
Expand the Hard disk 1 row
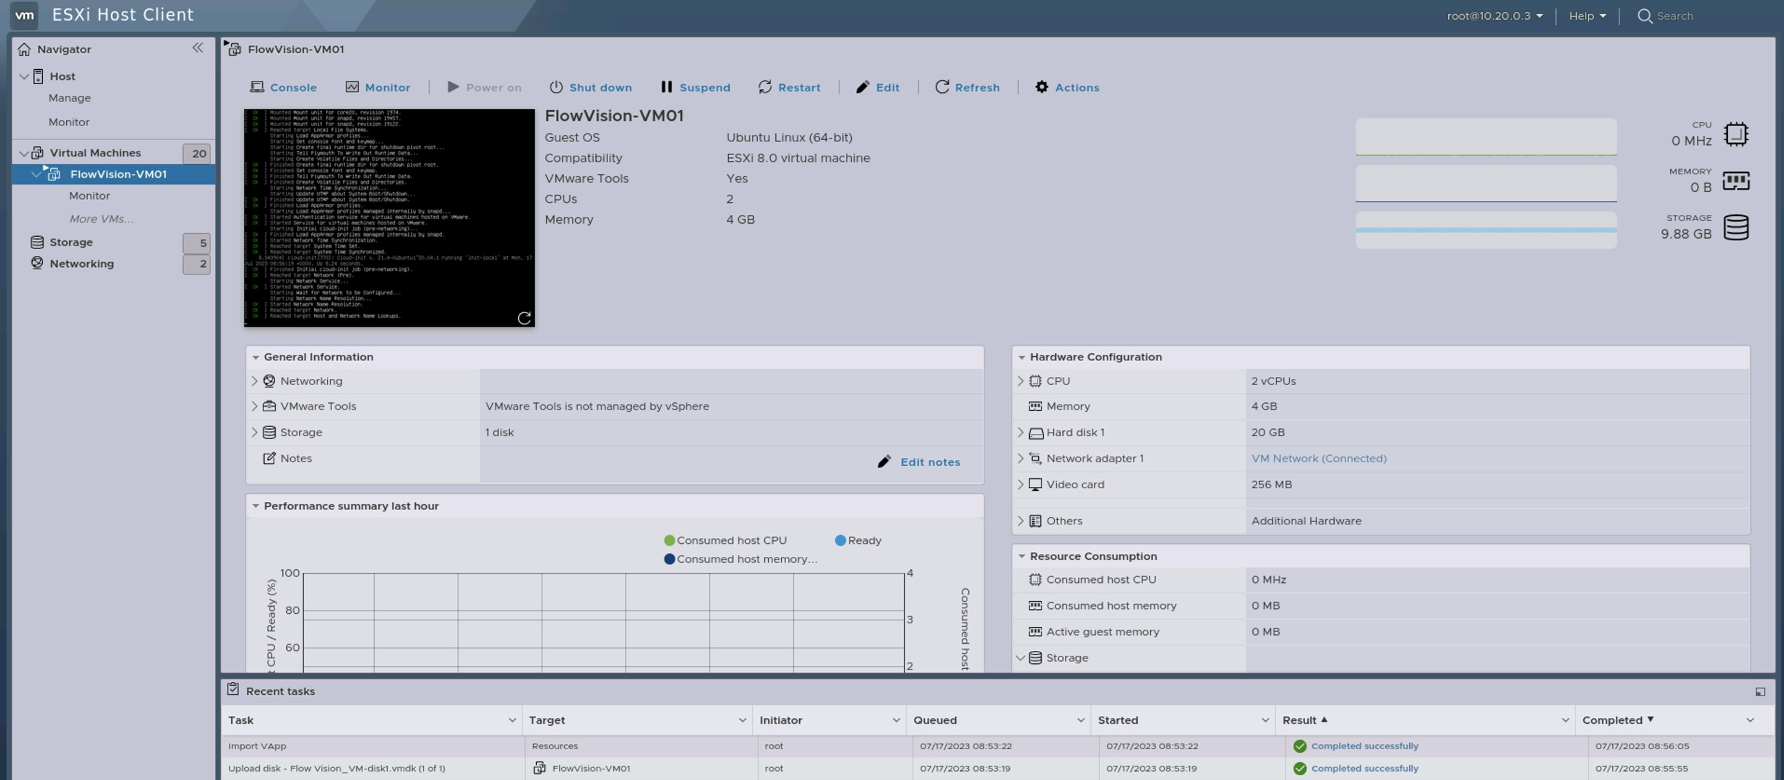(1020, 432)
